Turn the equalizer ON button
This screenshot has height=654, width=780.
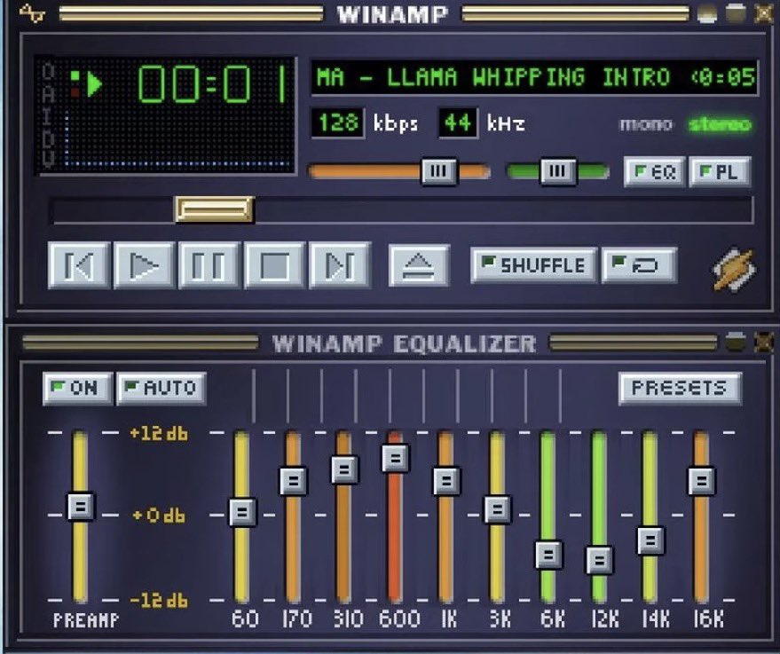[x=77, y=388]
